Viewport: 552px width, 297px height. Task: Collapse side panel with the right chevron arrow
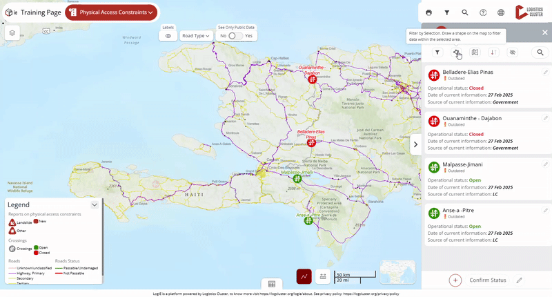pos(416,144)
